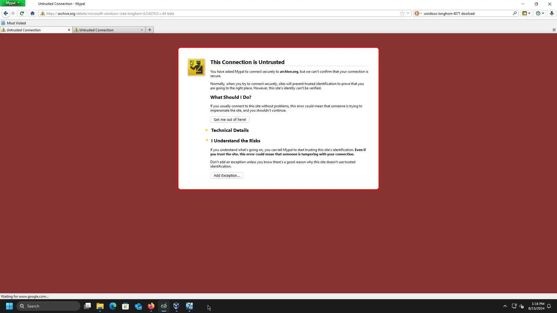Open URL history dropdown arrow
Viewport: 557px width, 313px height.
(408, 13)
